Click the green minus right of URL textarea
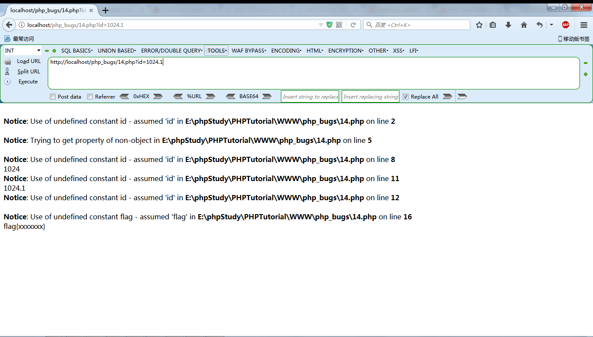This screenshot has height=337, width=593. pyautogui.click(x=586, y=63)
